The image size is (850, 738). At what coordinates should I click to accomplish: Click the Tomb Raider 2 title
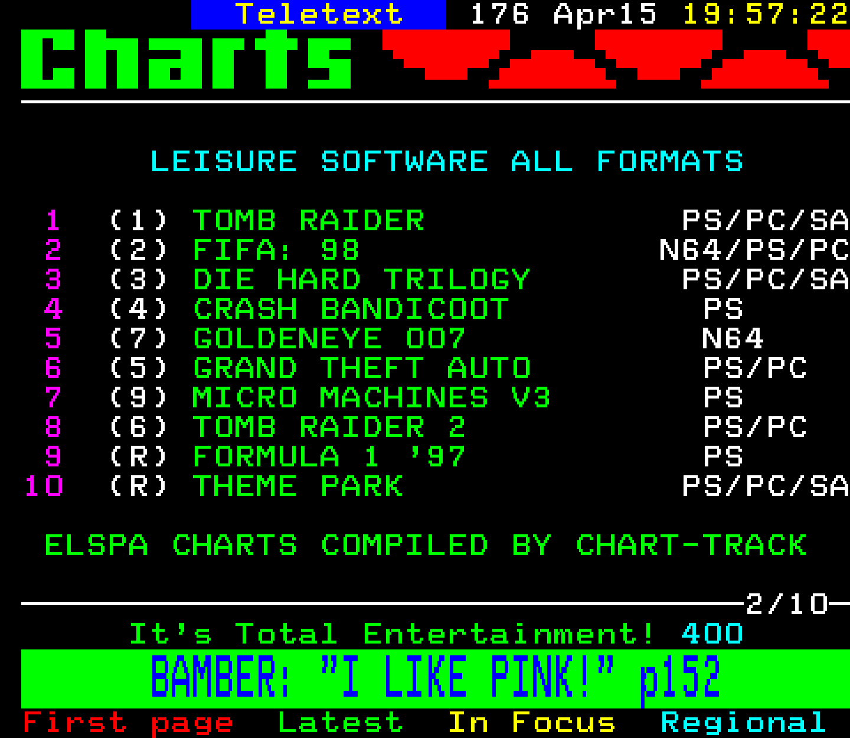point(329,427)
